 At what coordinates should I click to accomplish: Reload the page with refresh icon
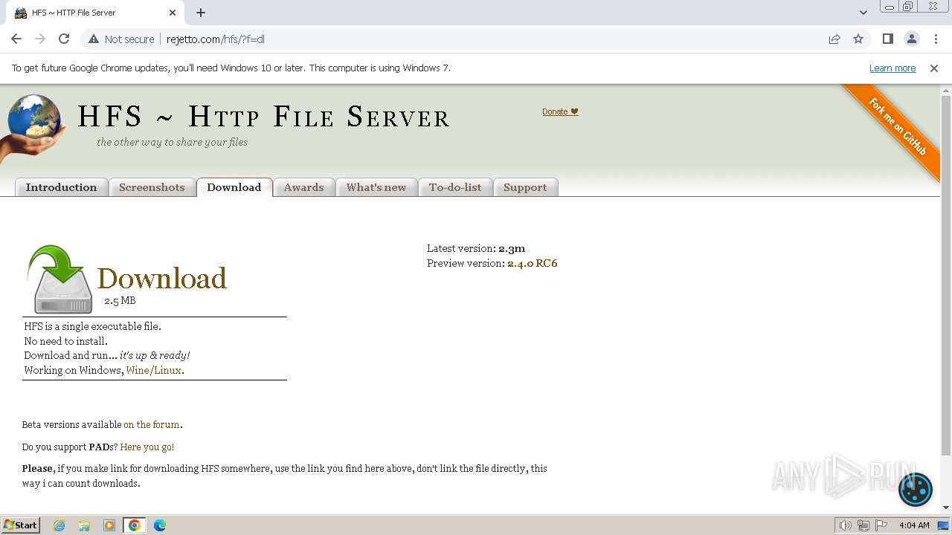point(64,39)
